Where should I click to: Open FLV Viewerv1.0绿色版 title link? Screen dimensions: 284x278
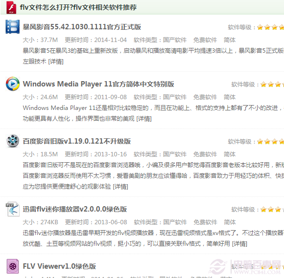59,266
